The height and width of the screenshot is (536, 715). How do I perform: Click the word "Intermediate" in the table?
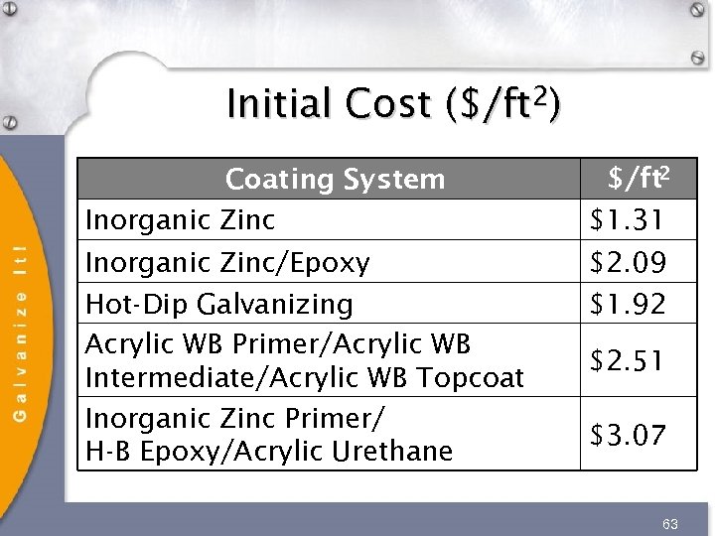159,378
